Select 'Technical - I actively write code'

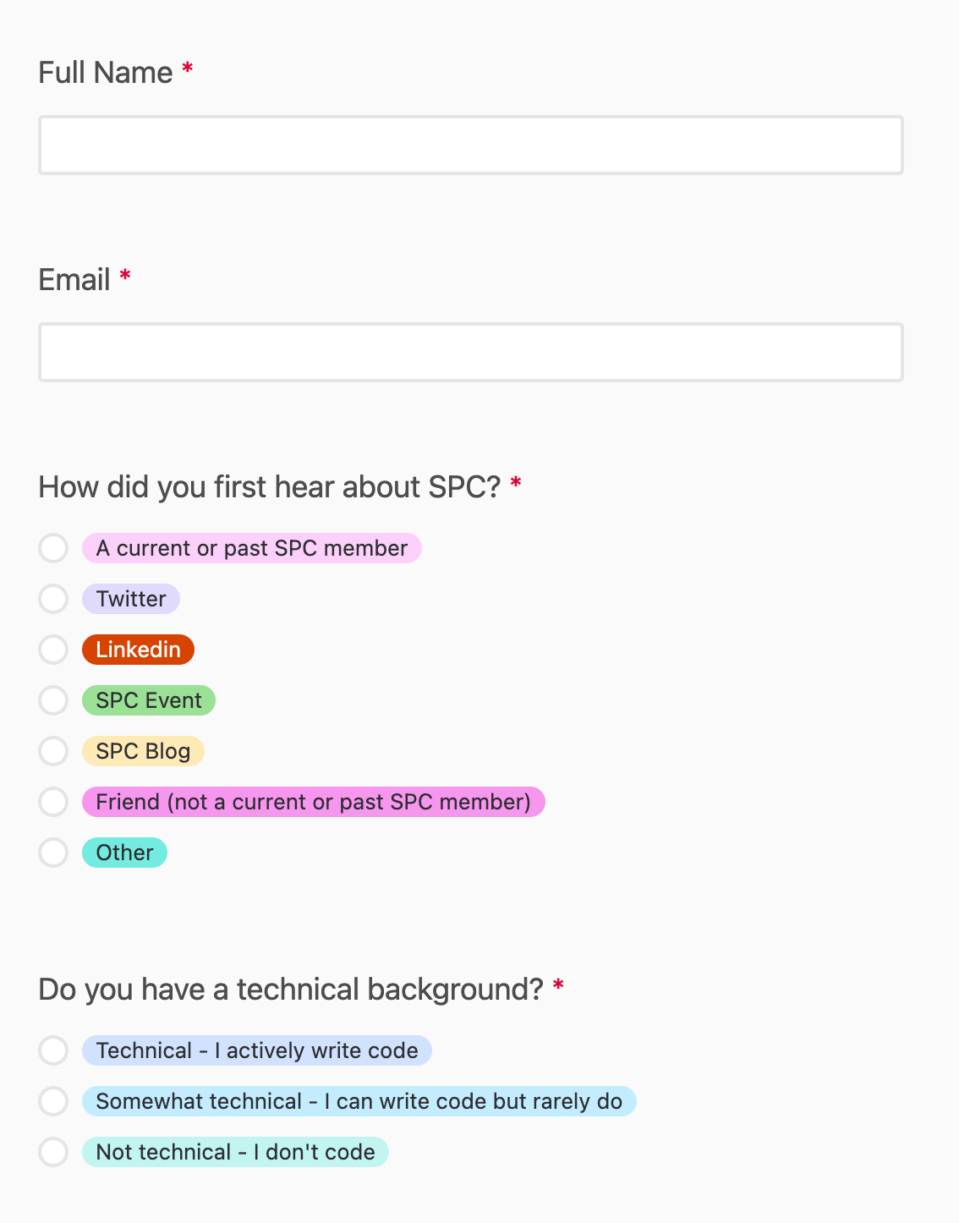(53, 1050)
